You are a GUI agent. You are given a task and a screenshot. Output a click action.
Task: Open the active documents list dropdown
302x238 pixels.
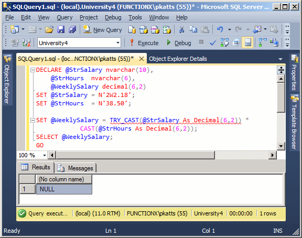pos(281,59)
